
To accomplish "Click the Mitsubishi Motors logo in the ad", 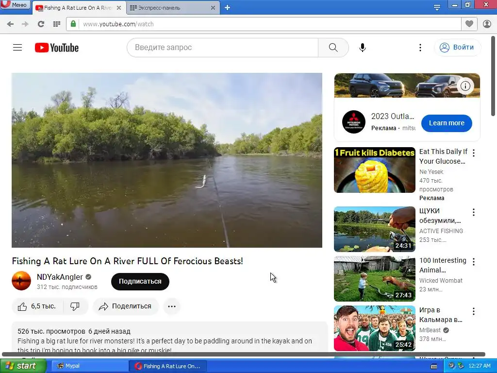I will pos(354,122).
